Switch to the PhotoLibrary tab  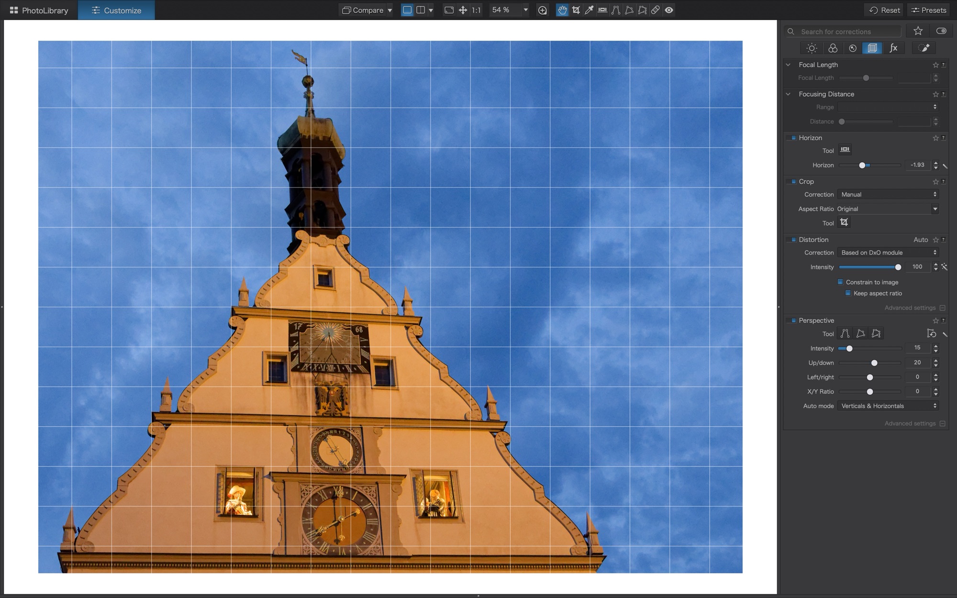39,10
